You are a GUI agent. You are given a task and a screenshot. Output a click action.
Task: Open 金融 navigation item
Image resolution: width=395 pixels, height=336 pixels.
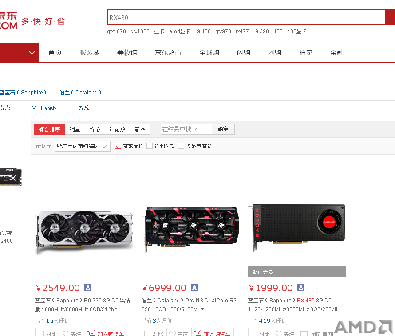pos(337,53)
